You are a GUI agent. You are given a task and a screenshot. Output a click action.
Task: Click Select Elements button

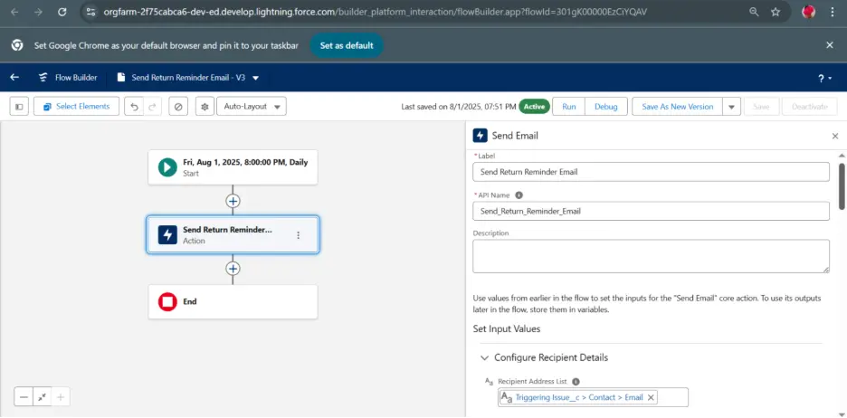coord(76,107)
